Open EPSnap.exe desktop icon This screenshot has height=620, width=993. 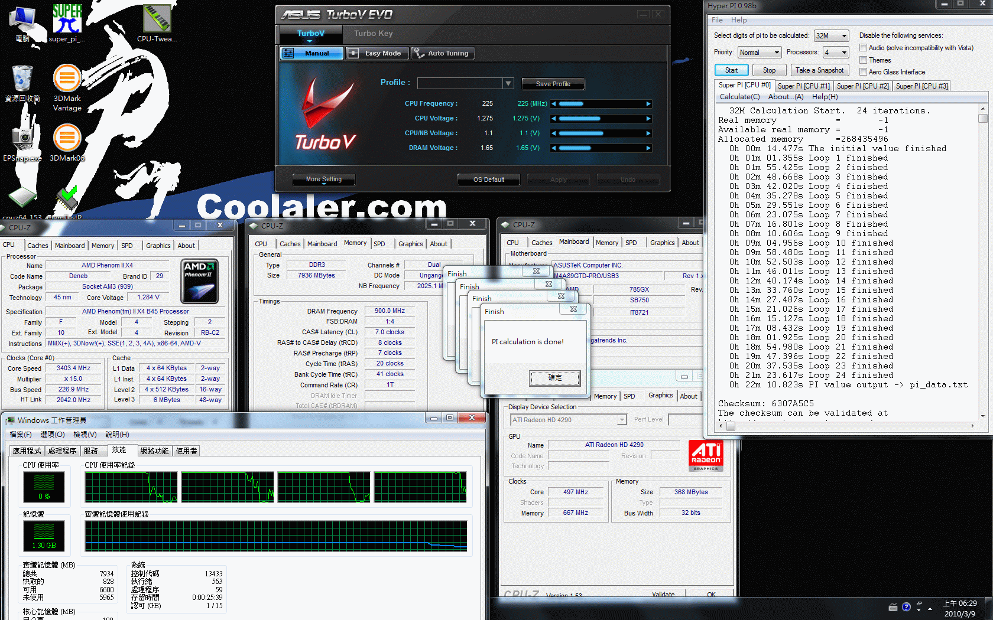[x=22, y=142]
